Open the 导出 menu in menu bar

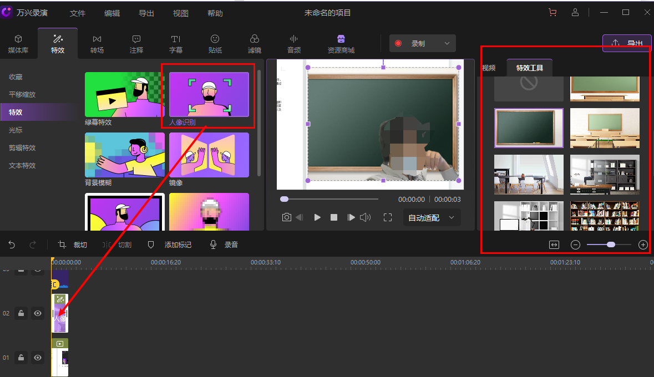(x=146, y=13)
